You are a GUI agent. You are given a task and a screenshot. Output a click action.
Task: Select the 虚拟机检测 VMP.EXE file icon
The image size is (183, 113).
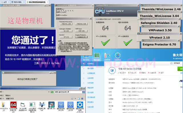pos(61,105)
